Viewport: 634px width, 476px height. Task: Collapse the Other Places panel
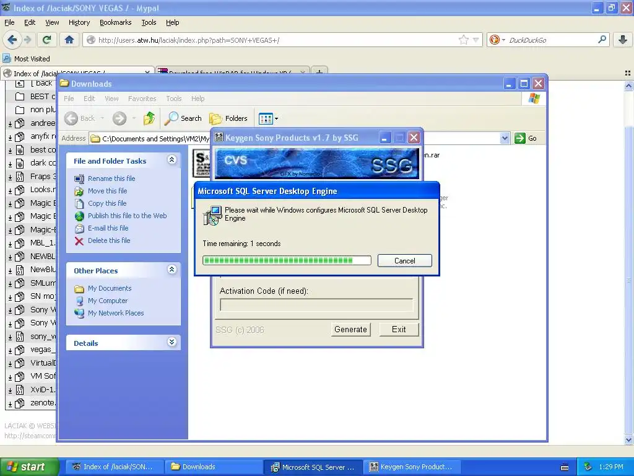pos(172,270)
